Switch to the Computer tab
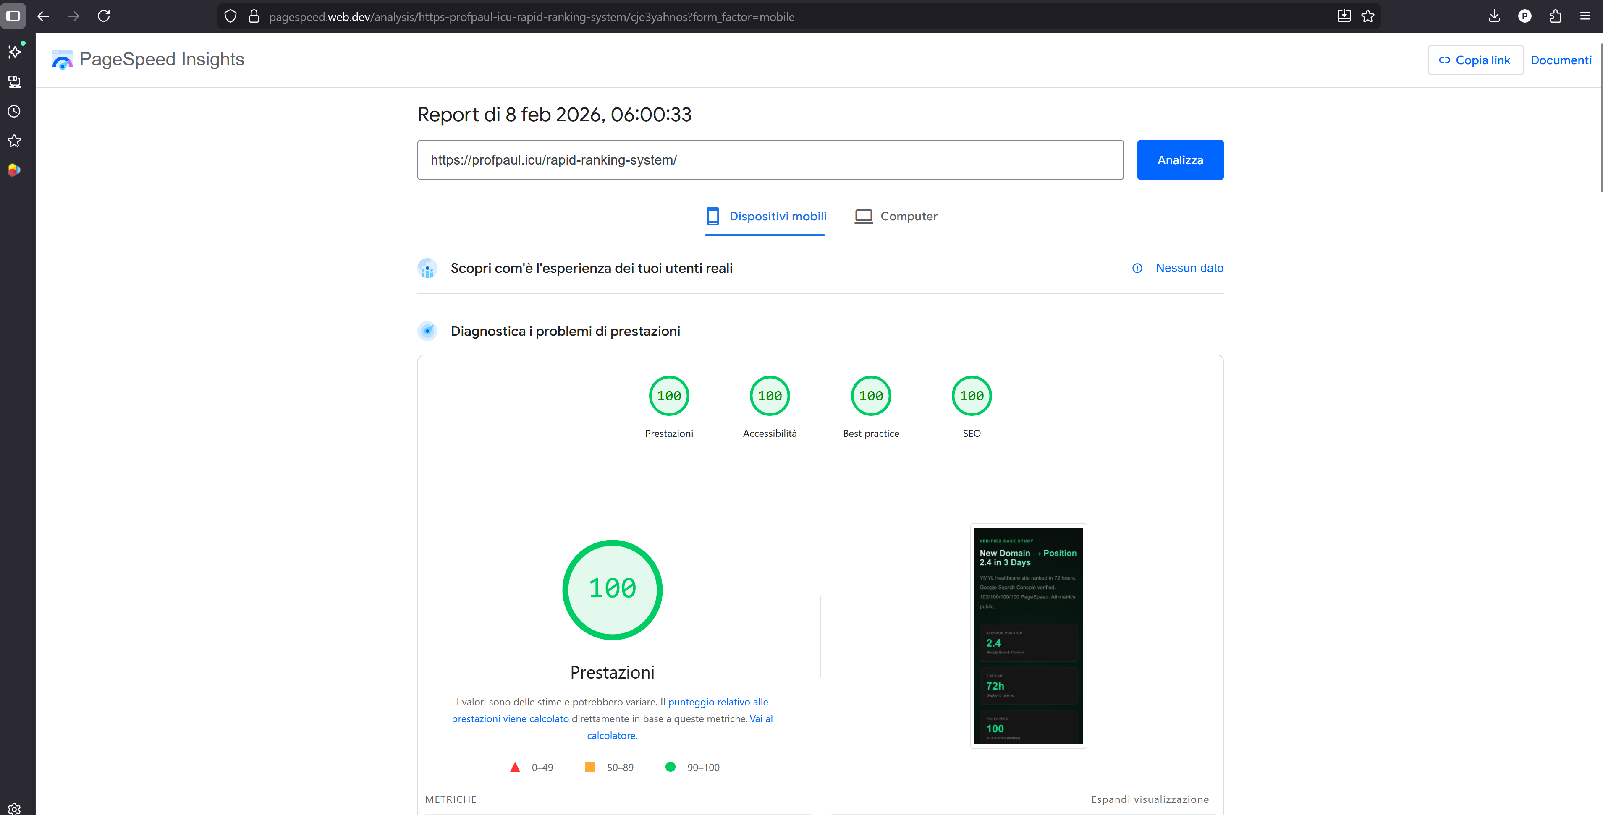This screenshot has width=1603, height=815. 896,216
